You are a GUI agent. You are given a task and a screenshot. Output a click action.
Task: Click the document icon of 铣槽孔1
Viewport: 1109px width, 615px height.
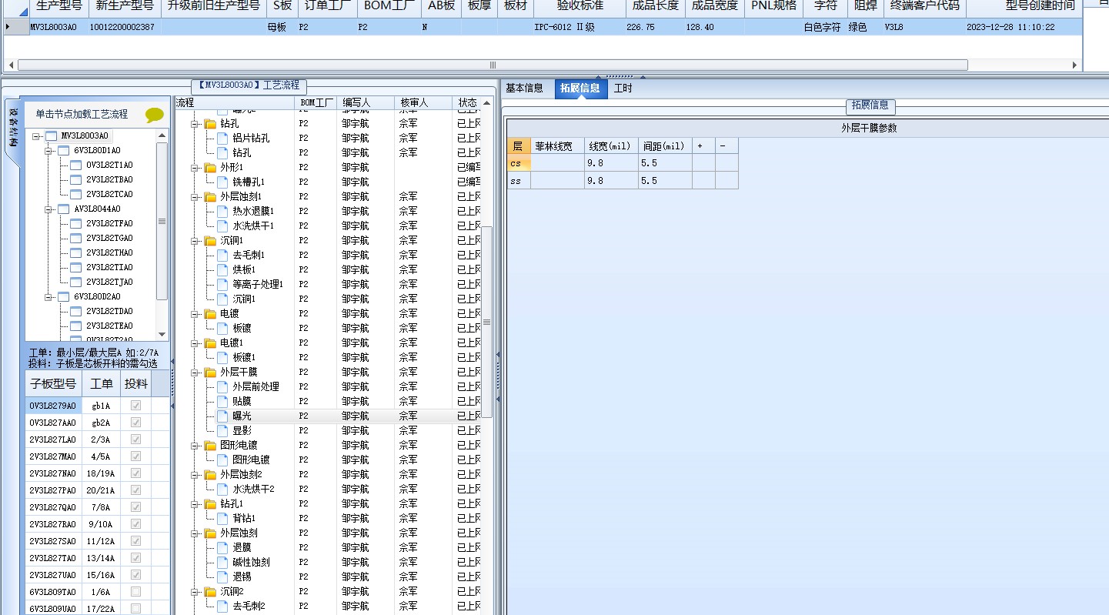[x=222, y=182]
